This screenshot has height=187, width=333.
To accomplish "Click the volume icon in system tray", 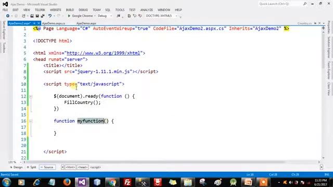I will [291, 182].
